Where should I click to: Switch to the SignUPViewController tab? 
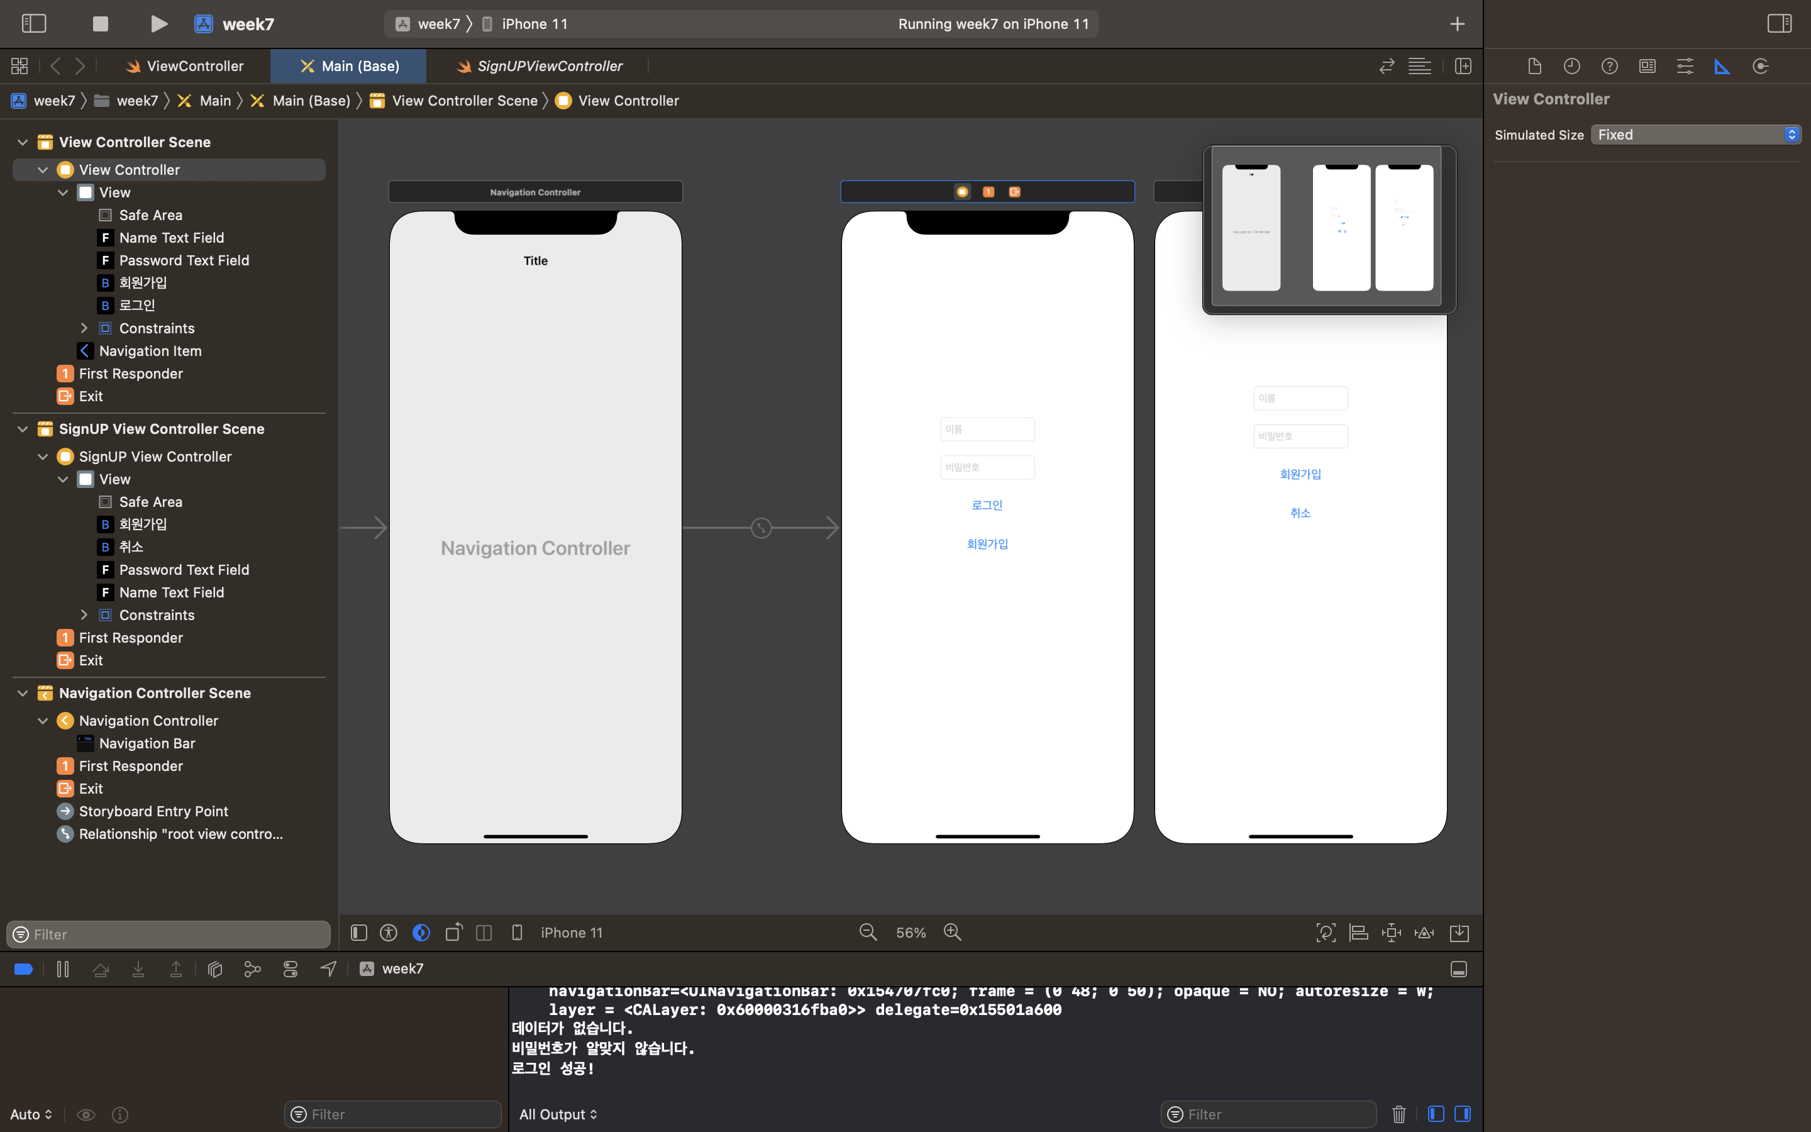tap(550, 66)
